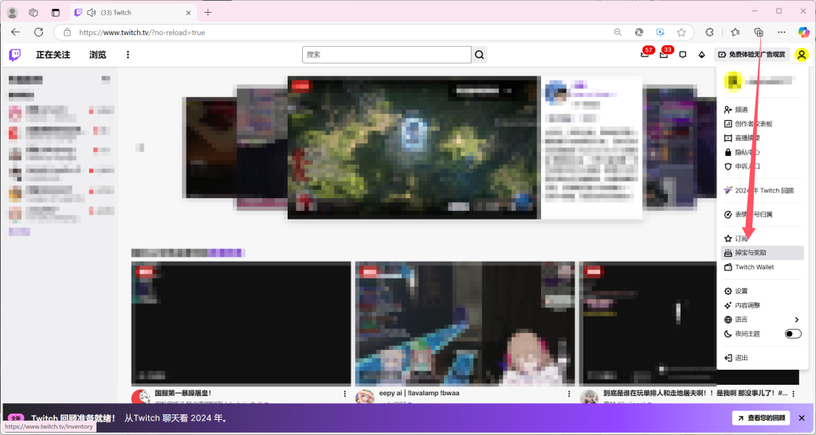Toggle the 夜间主题 dark theme switch

point(793,334)
